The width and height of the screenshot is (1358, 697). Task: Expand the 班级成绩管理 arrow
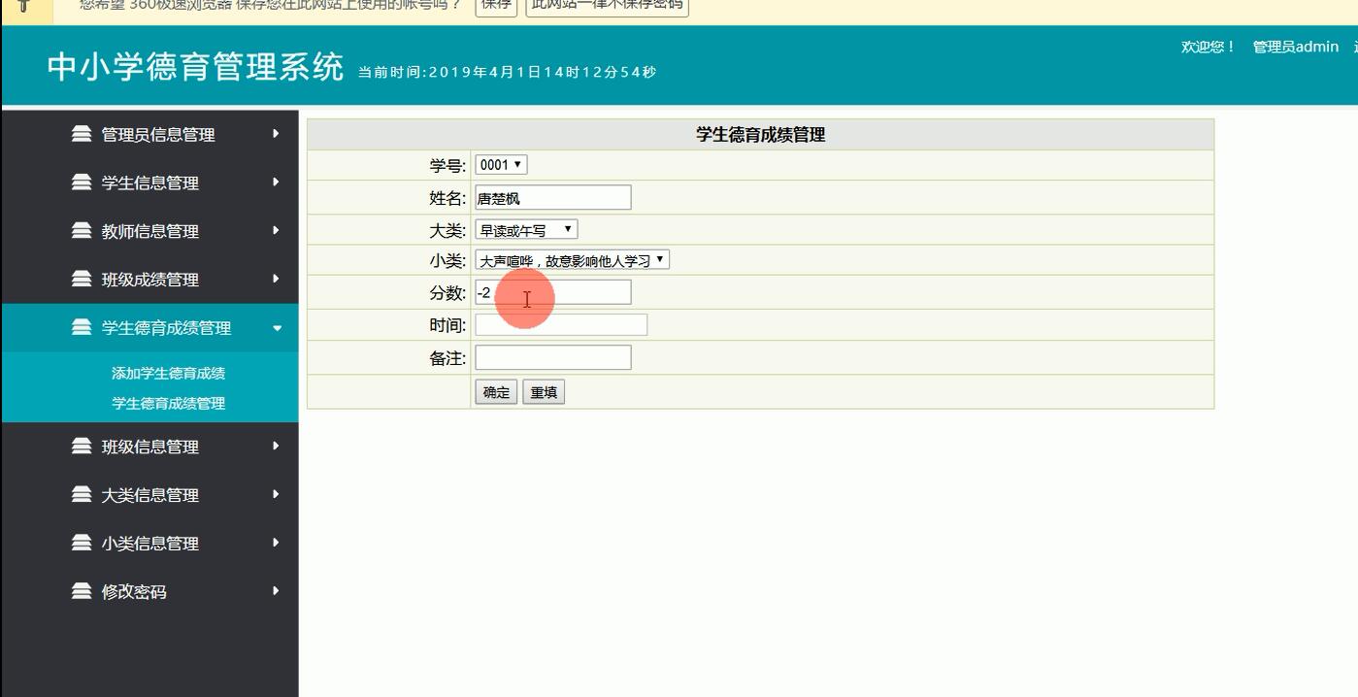(277, 280)
